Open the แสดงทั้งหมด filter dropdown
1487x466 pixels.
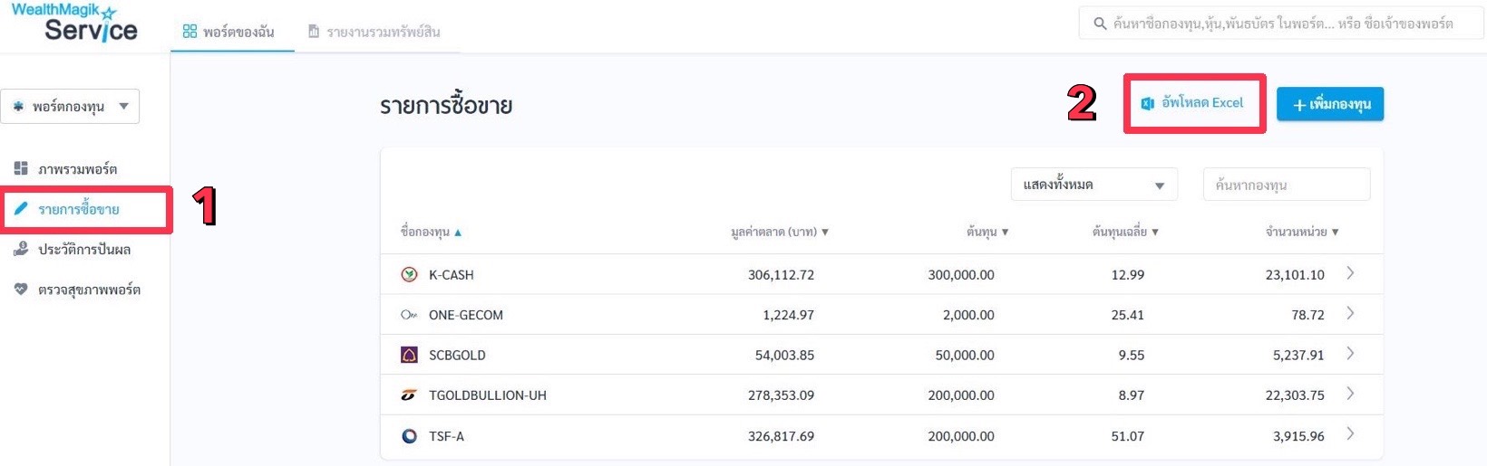tap(1093, 185)
